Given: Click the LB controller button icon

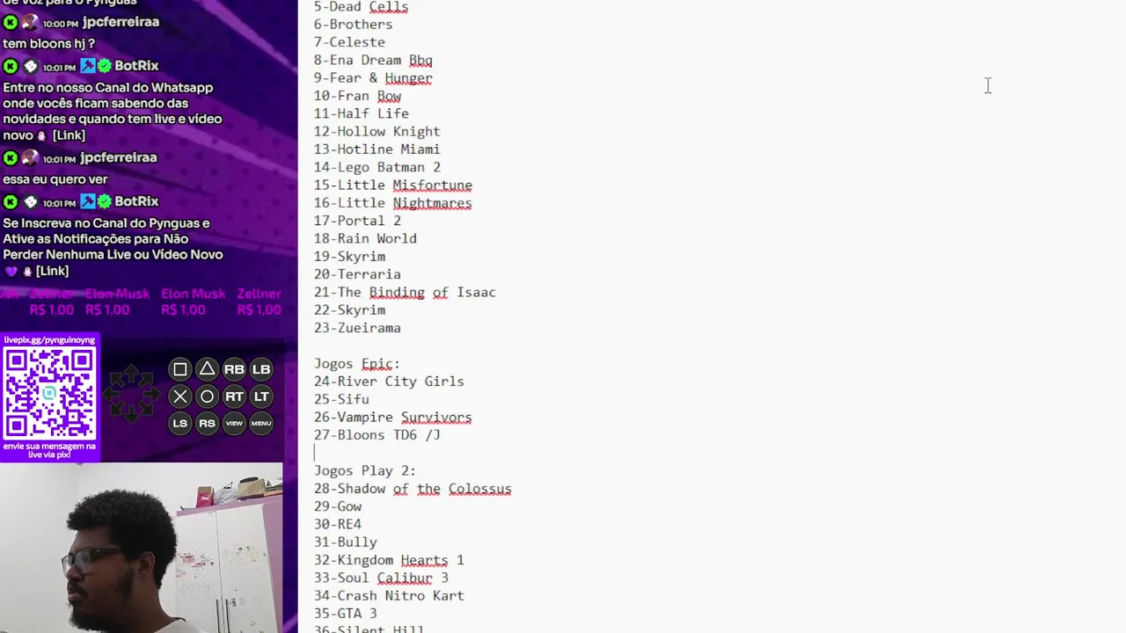Looking at the screenshot, I should pyautogui.click(x=261, y=369).
